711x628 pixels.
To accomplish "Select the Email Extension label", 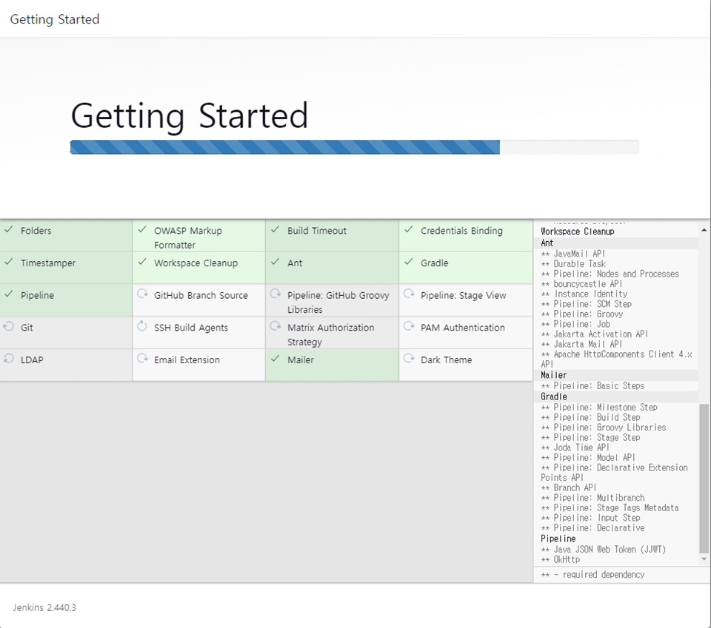I will [x=187, y=360].
